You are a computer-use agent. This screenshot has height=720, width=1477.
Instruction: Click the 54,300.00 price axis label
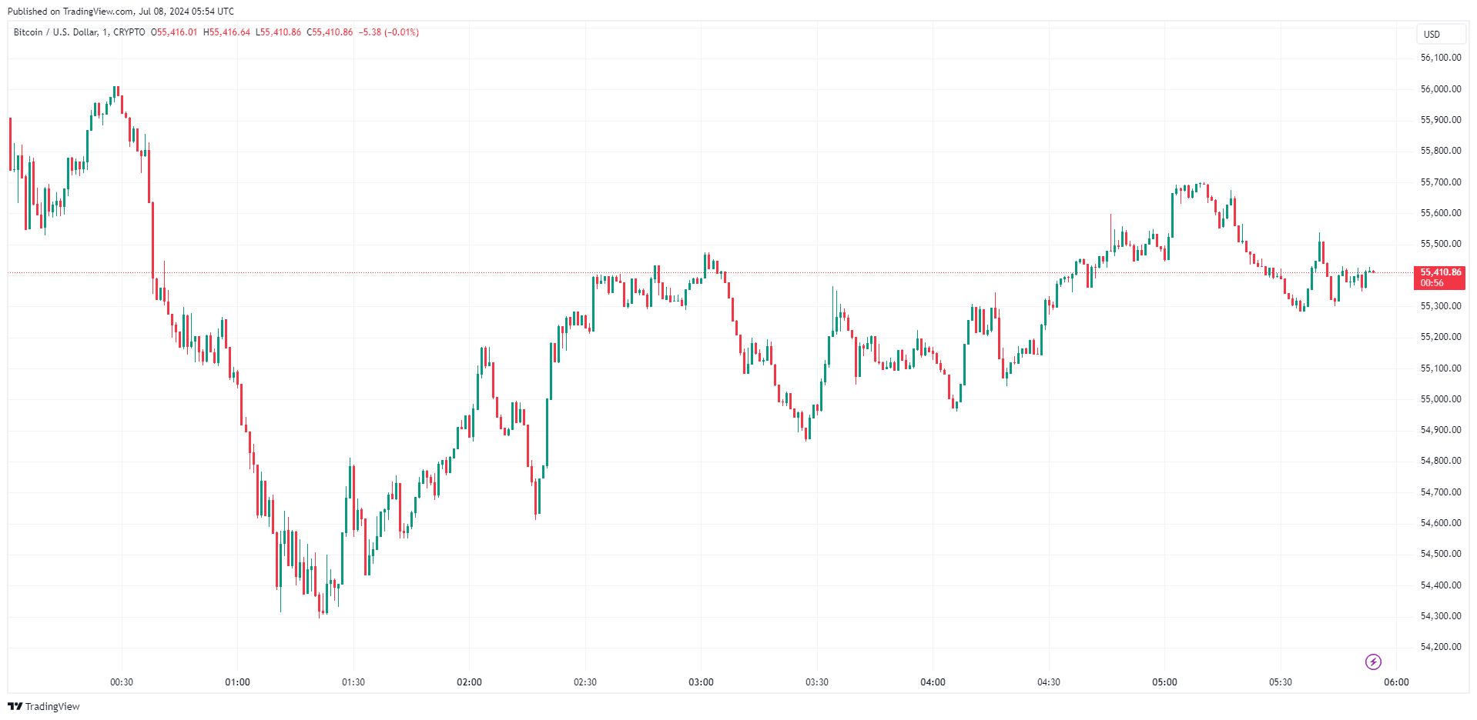point(1441,616)
